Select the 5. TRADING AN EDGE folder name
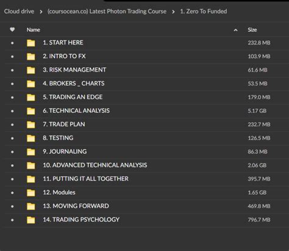 coord(73,97)
